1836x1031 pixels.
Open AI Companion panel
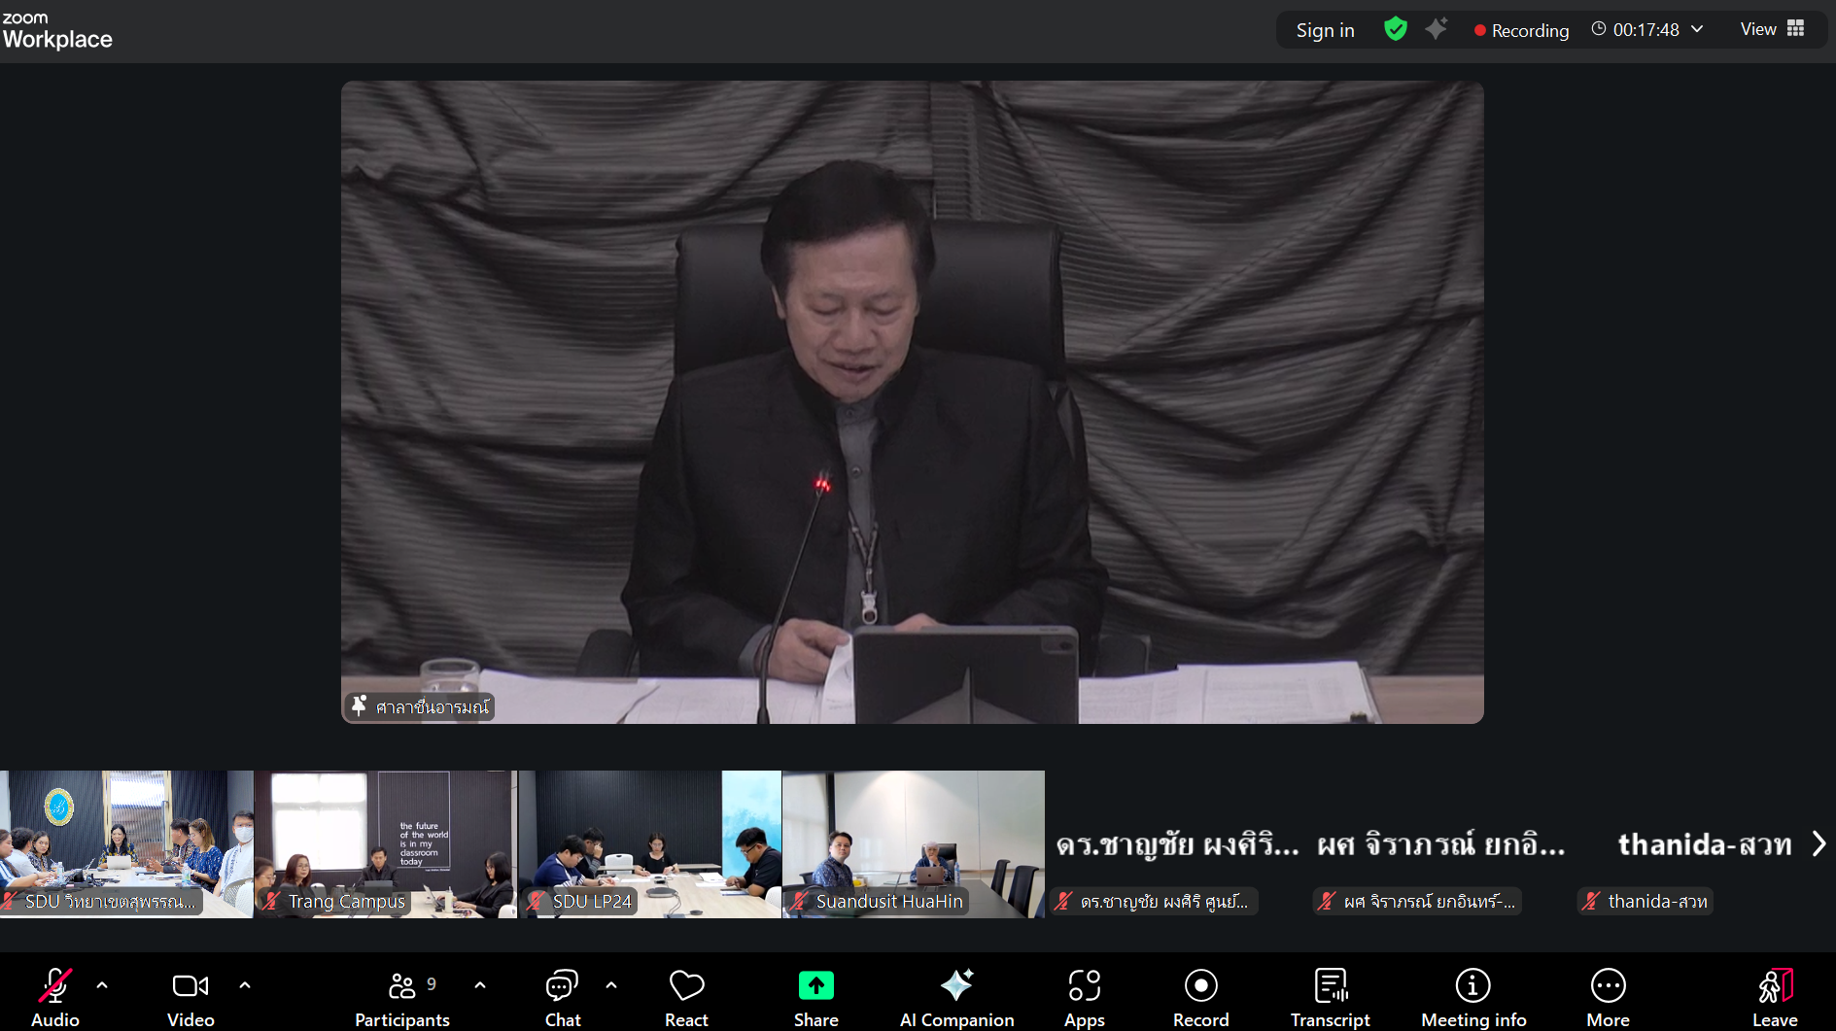pos(956,997)
